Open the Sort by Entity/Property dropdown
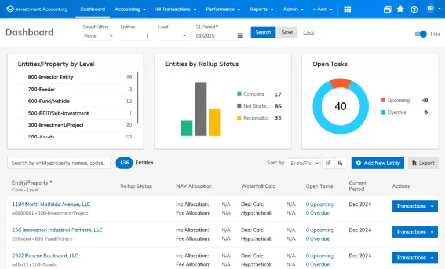The image size is (445, 269). [304, 163]
